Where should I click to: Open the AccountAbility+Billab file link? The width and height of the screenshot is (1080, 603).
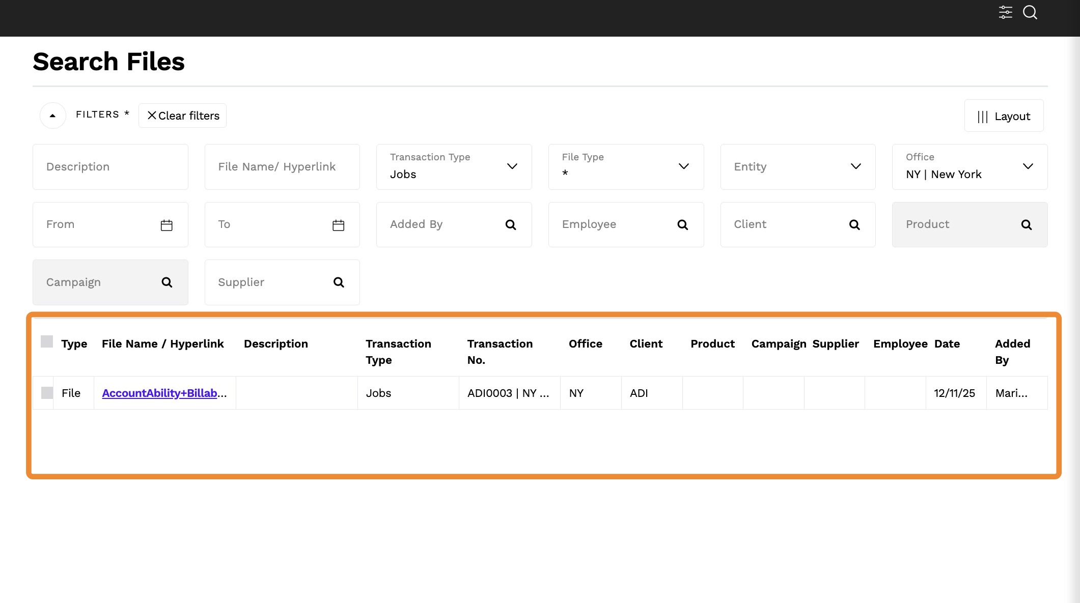[x=160, y=393]
